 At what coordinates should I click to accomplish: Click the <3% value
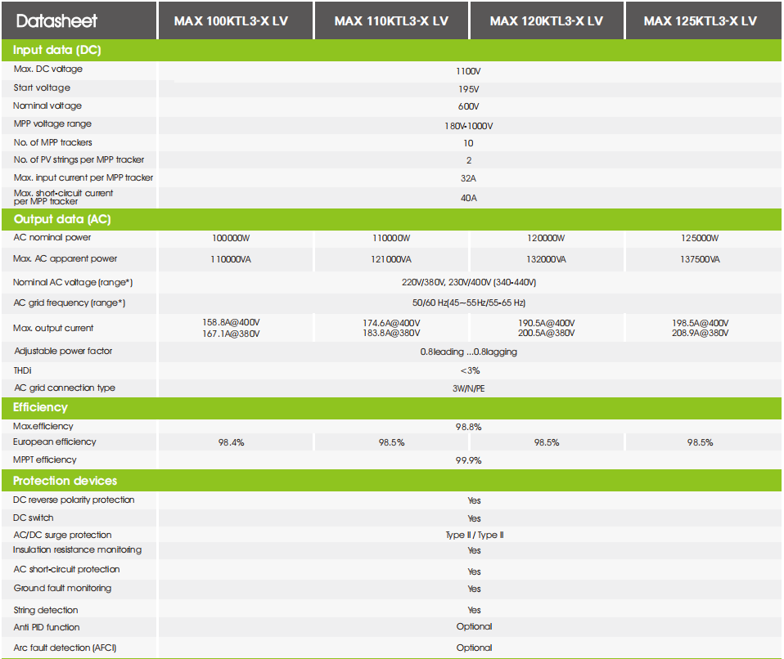pos(470,370)
